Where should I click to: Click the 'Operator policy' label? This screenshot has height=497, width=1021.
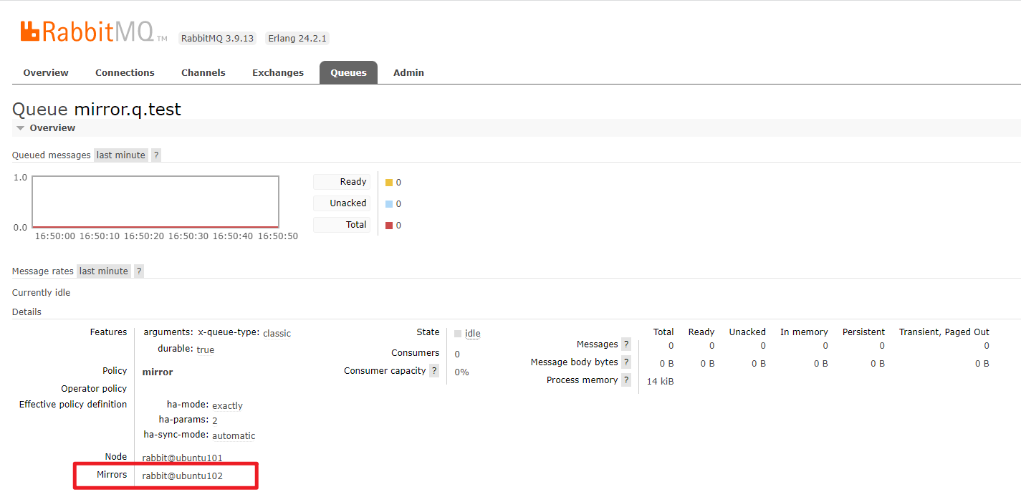pos(94,388)
